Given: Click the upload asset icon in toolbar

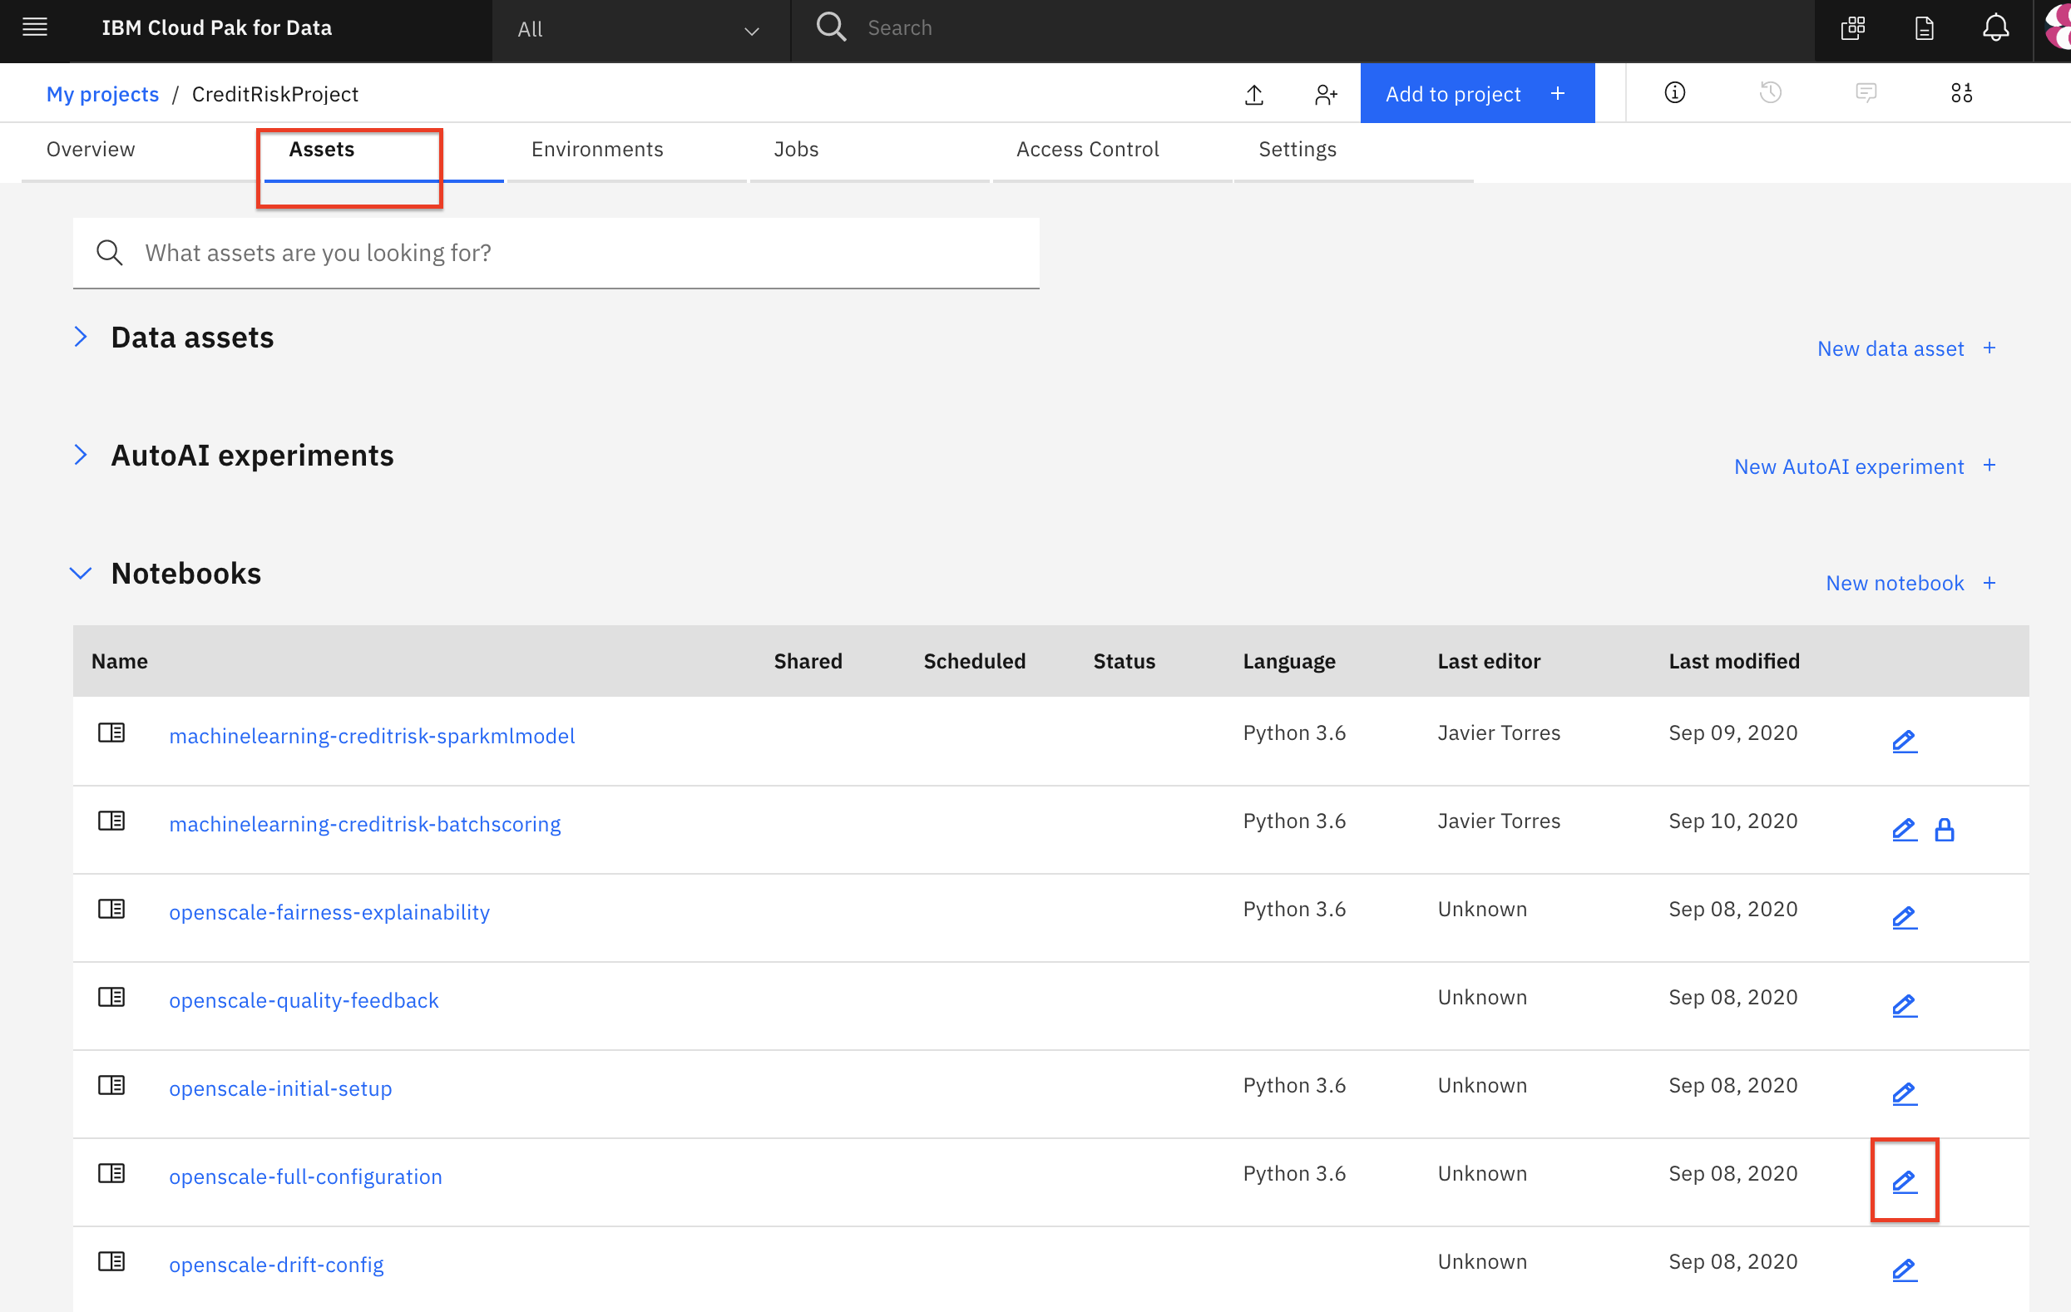Looking at the screenshot, I should (1254, 94).
